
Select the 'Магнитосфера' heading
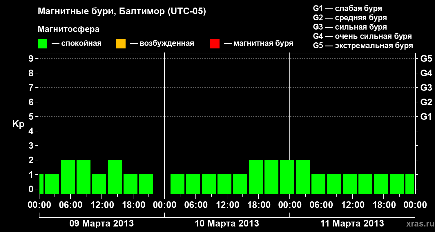coord(68,29)
